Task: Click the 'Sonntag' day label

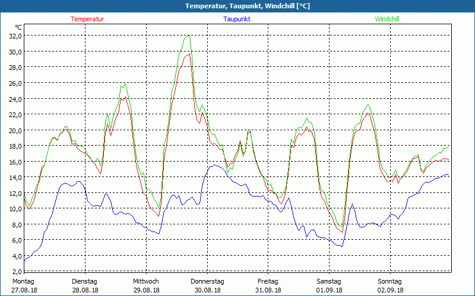Action: click(389, 282)
